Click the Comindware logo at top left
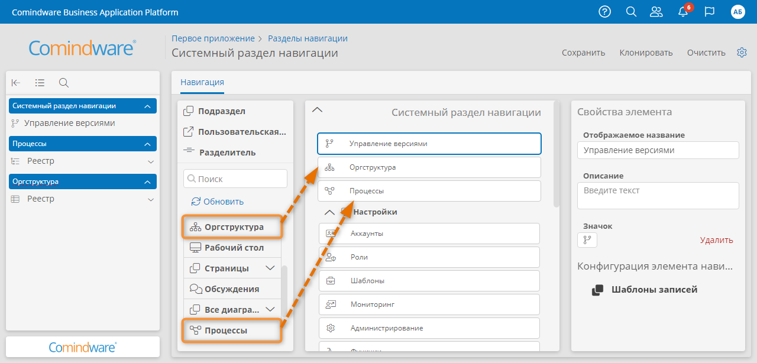757x363 pixels. (x=82, y=48)
